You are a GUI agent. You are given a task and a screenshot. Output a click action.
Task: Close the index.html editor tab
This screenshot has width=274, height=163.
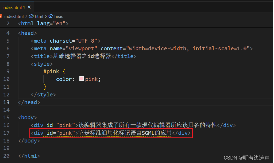point(29,7)
